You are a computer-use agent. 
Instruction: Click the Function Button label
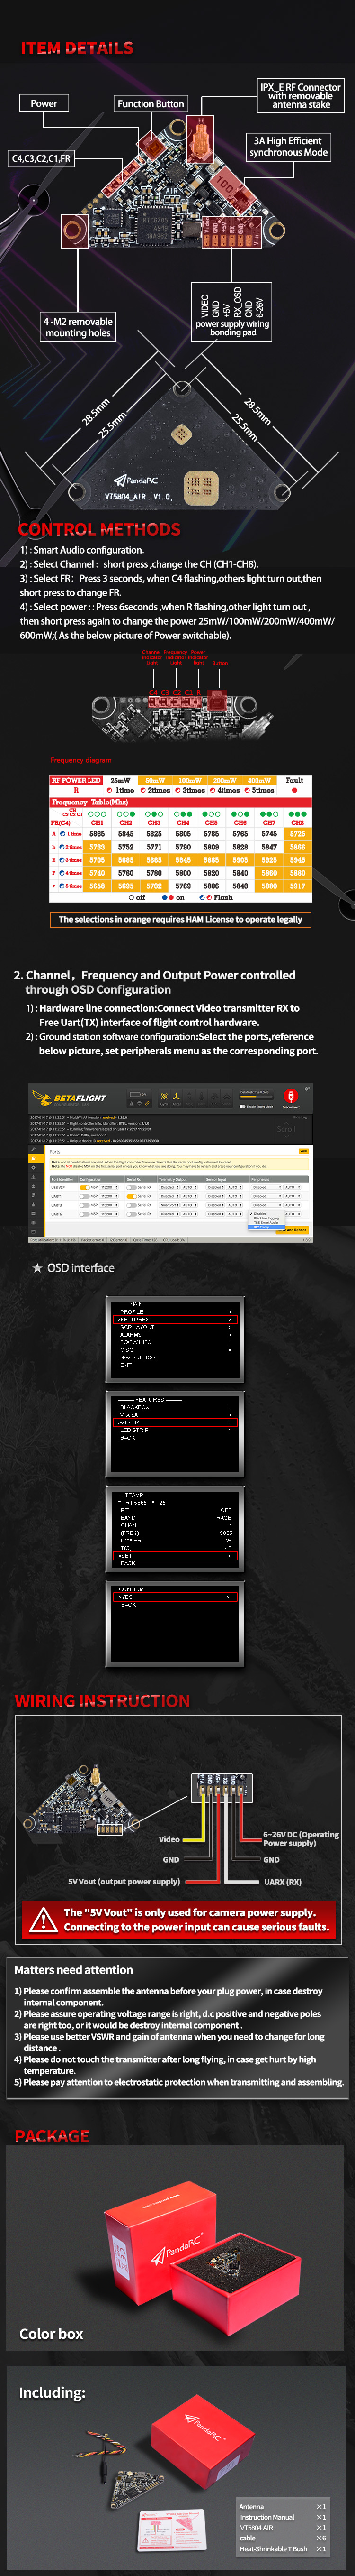tap(151, 104)
